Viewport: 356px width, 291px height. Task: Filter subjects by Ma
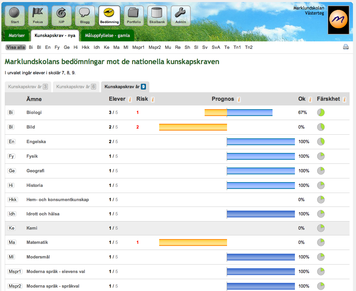tap(117, 47)
